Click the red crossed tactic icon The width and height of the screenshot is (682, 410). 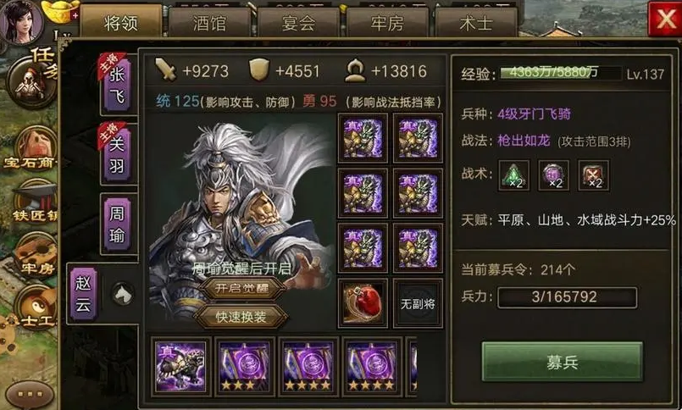[593, 175]
